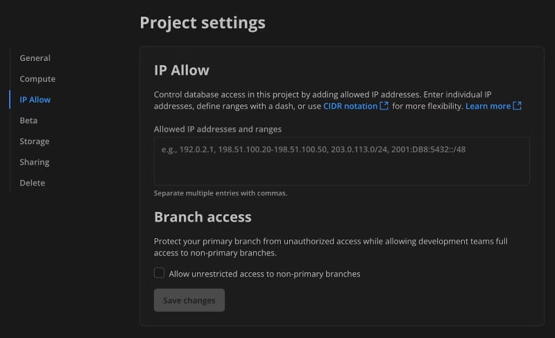Open the General settings section
Image resolution: width=555 pixels, height=338 pixels.
(35, 58)
